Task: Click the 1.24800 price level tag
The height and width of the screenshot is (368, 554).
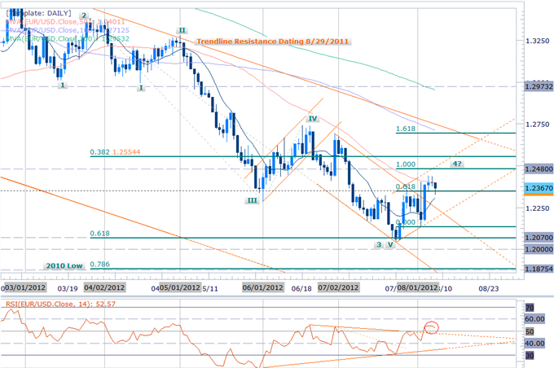Action: pos(534,169)
